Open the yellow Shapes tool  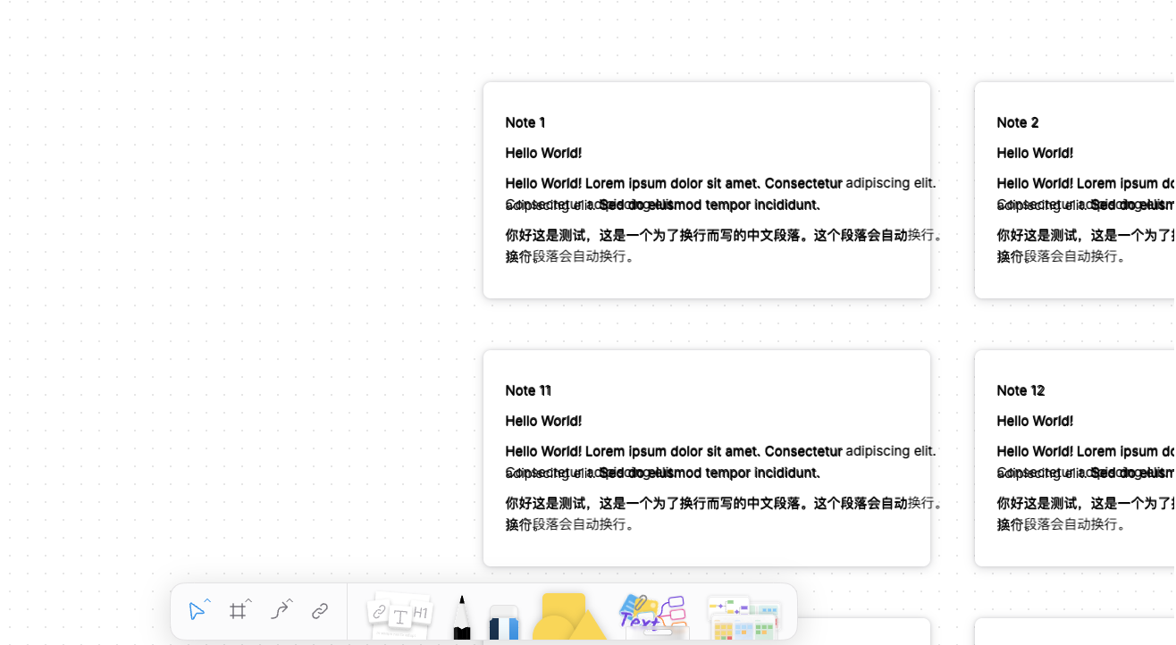pos(568,616)
